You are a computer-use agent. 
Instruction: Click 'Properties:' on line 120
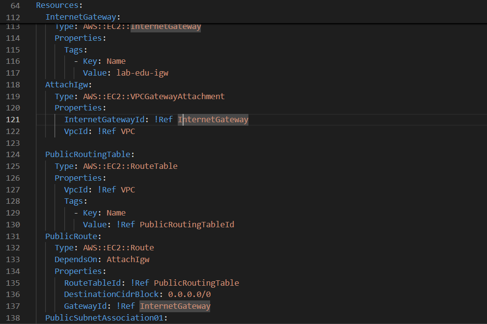81,108
